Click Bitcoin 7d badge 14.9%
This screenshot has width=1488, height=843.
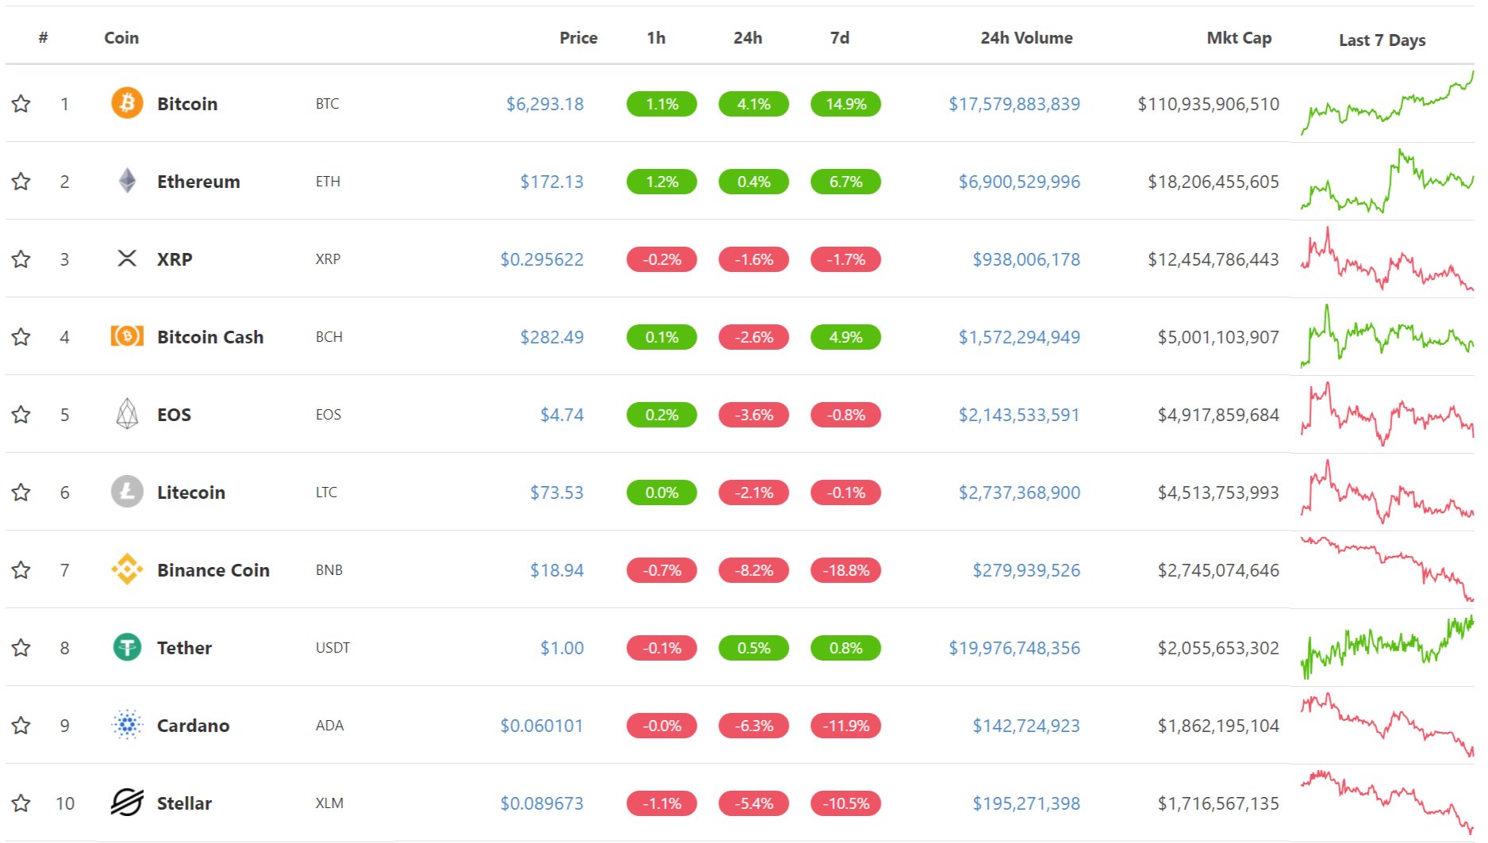click(x=846, y=103)
